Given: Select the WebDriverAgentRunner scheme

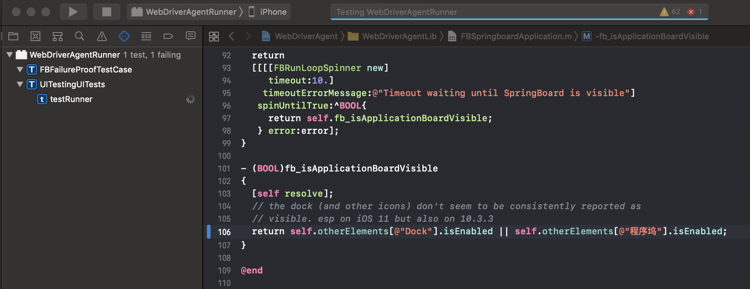Looking at the screenshot, I should 184,12.
